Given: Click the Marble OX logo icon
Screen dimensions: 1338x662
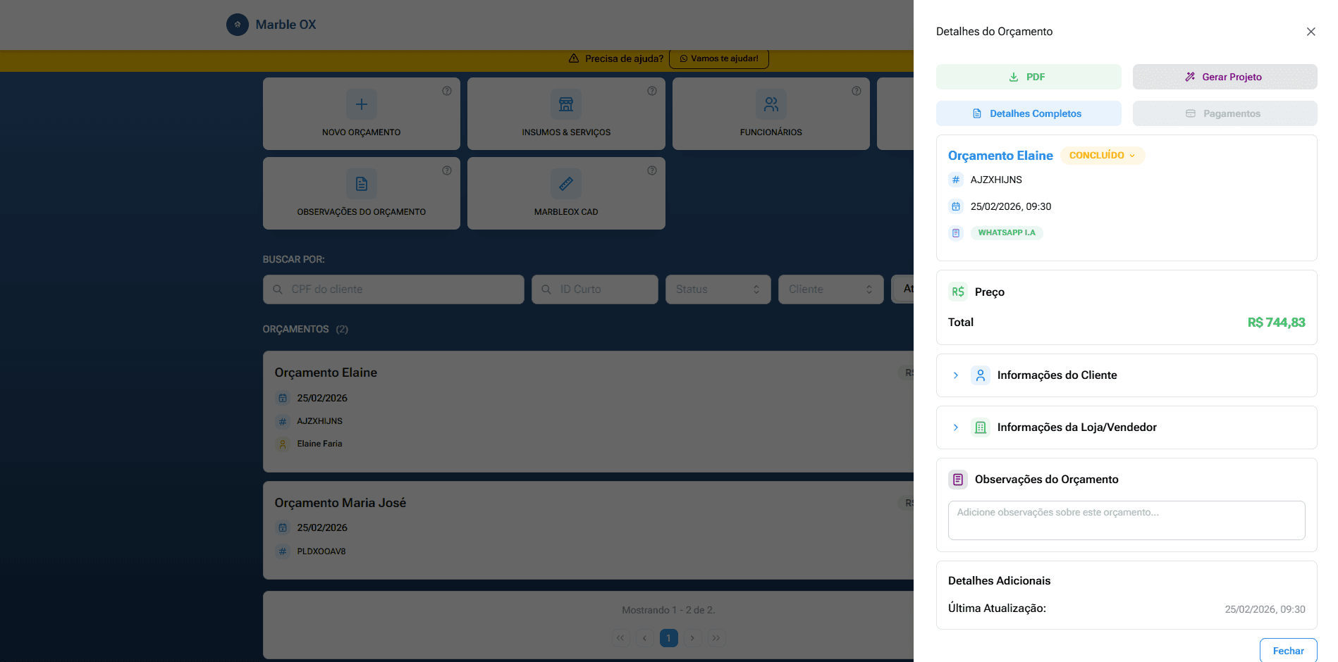Looking at the screenshot, I should pyautogui.click(x=238, y=25).
